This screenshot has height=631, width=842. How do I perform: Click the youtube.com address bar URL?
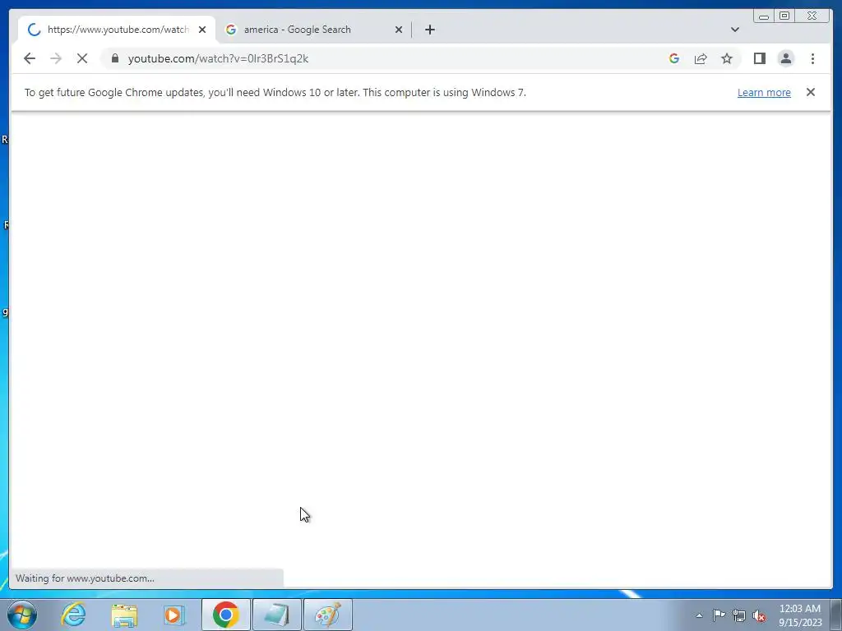coord(218,58)
